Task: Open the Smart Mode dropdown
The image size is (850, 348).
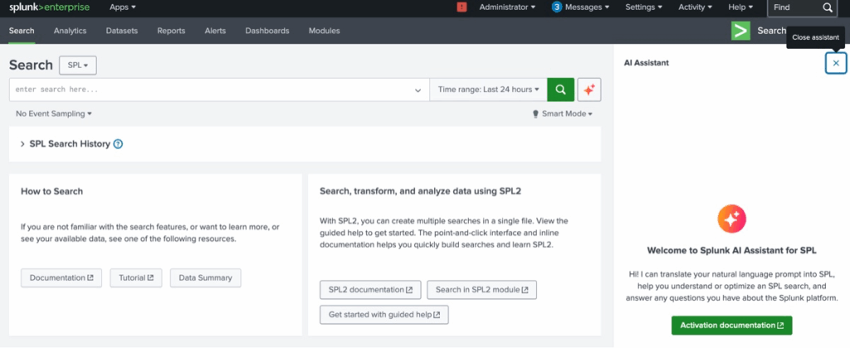Action: [562, 114]
